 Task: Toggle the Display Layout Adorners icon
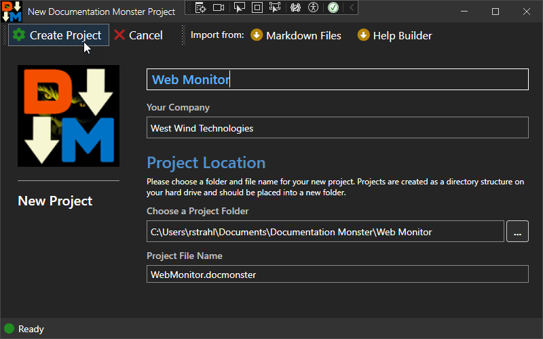(x=257, y=7)
